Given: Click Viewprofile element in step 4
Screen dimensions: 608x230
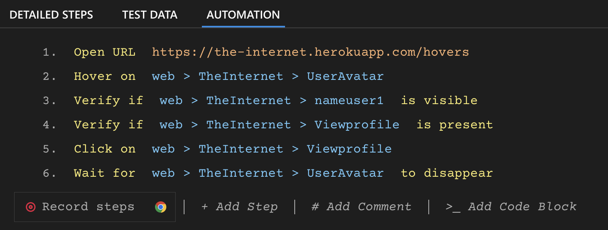Looking at the screenshot, I should (357, 125).
